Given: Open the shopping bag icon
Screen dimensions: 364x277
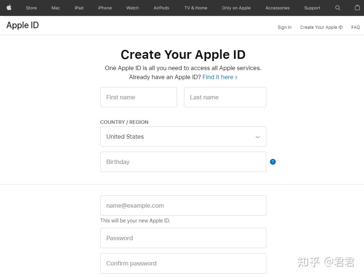Looking at the screenshot, I should (x=357, y=8).
